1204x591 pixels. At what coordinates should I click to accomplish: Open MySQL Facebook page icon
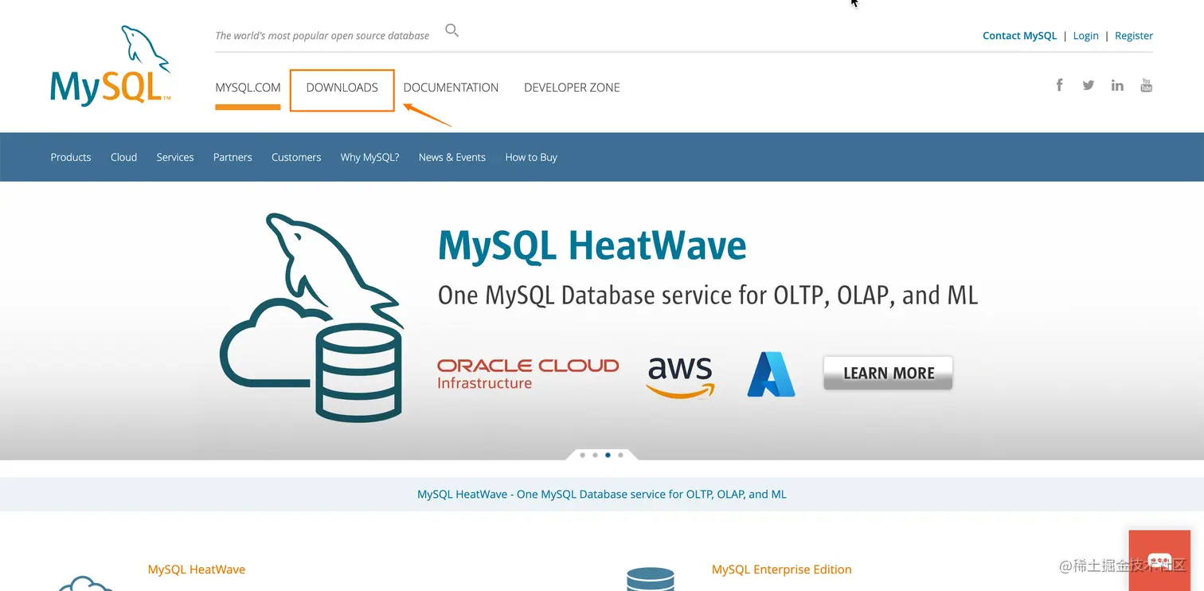pos(1059,85)
